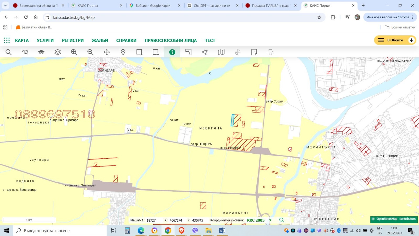
Task: Open the СПРАВКИ menu
Action: click(x=126, y=40)
